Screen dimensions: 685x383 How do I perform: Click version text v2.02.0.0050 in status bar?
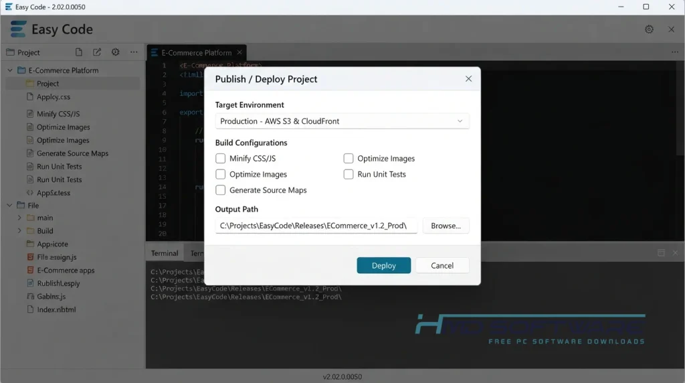point(342,376)
